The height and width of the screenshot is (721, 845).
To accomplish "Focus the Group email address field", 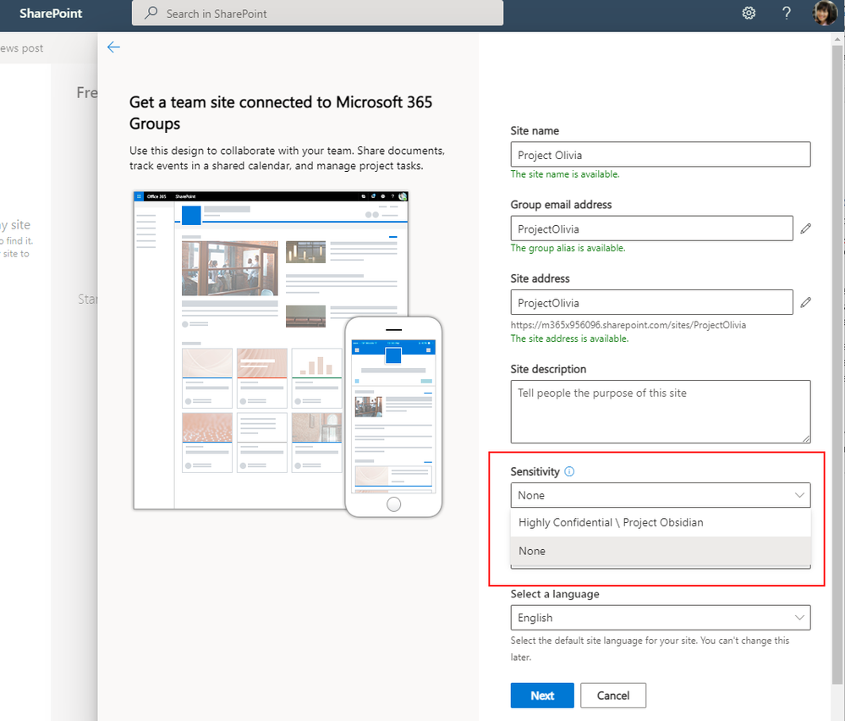I will pos(651,228).
